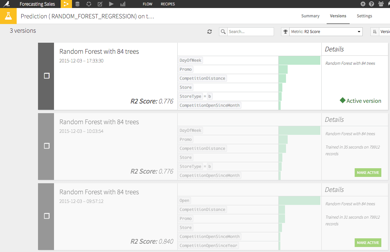Open the administration gear icon
This screenshot has width=390, height=252.
363,4
